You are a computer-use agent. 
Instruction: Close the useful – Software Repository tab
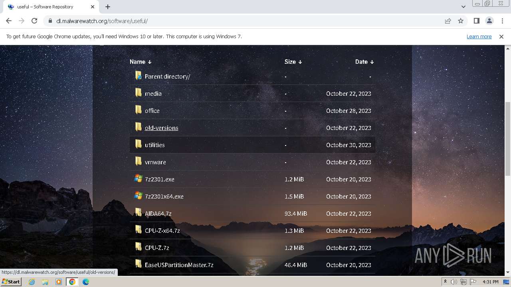pyautogui.click(x=93, y=7)
